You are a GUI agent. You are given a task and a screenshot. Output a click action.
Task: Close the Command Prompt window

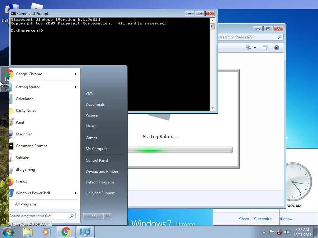pos(210,14)
